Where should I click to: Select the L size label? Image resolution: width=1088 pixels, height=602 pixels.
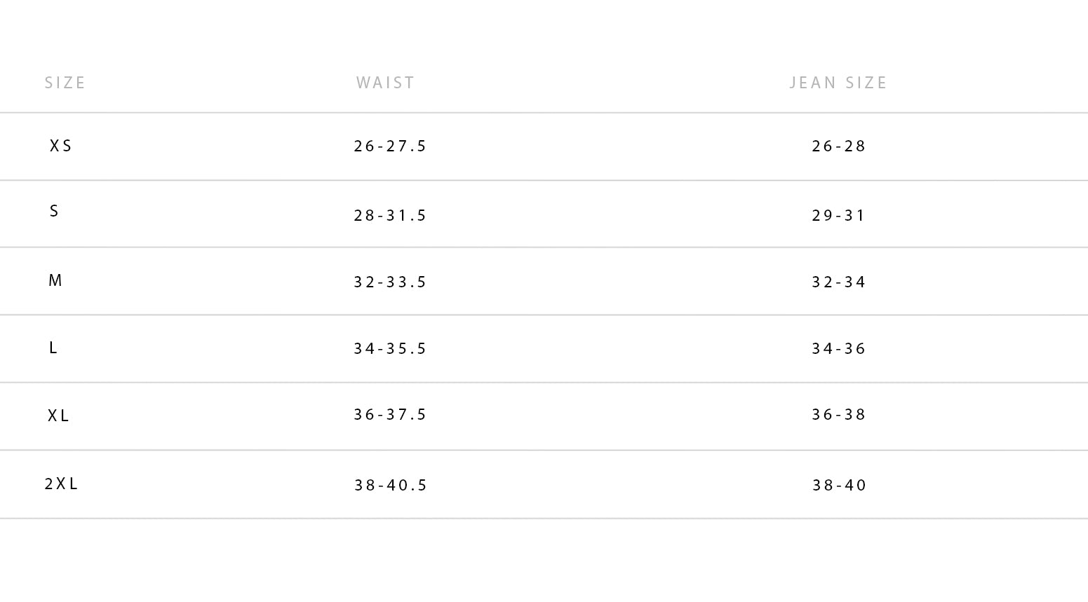[x=53, y=348]
